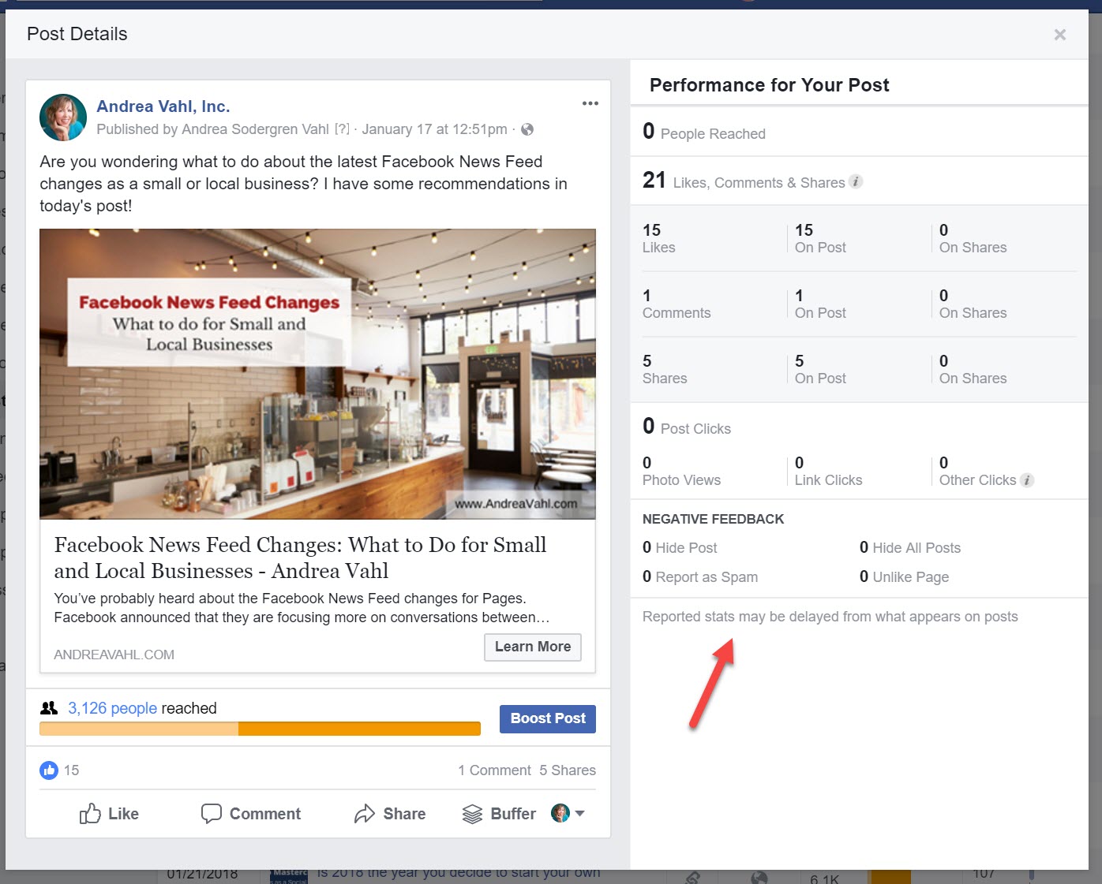This screenshot has height=884, width=1102.
Task: Click the Comment button
Action: (251, 814)
